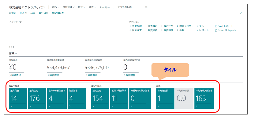Expand the Shopify menu
The image size is (254, 119).
(x=105, y=7)
